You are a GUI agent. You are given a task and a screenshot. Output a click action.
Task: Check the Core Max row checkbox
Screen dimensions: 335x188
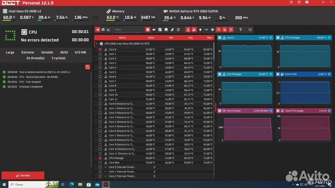(100, 162)
